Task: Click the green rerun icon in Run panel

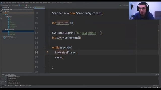Action: (x=3, y=77)
